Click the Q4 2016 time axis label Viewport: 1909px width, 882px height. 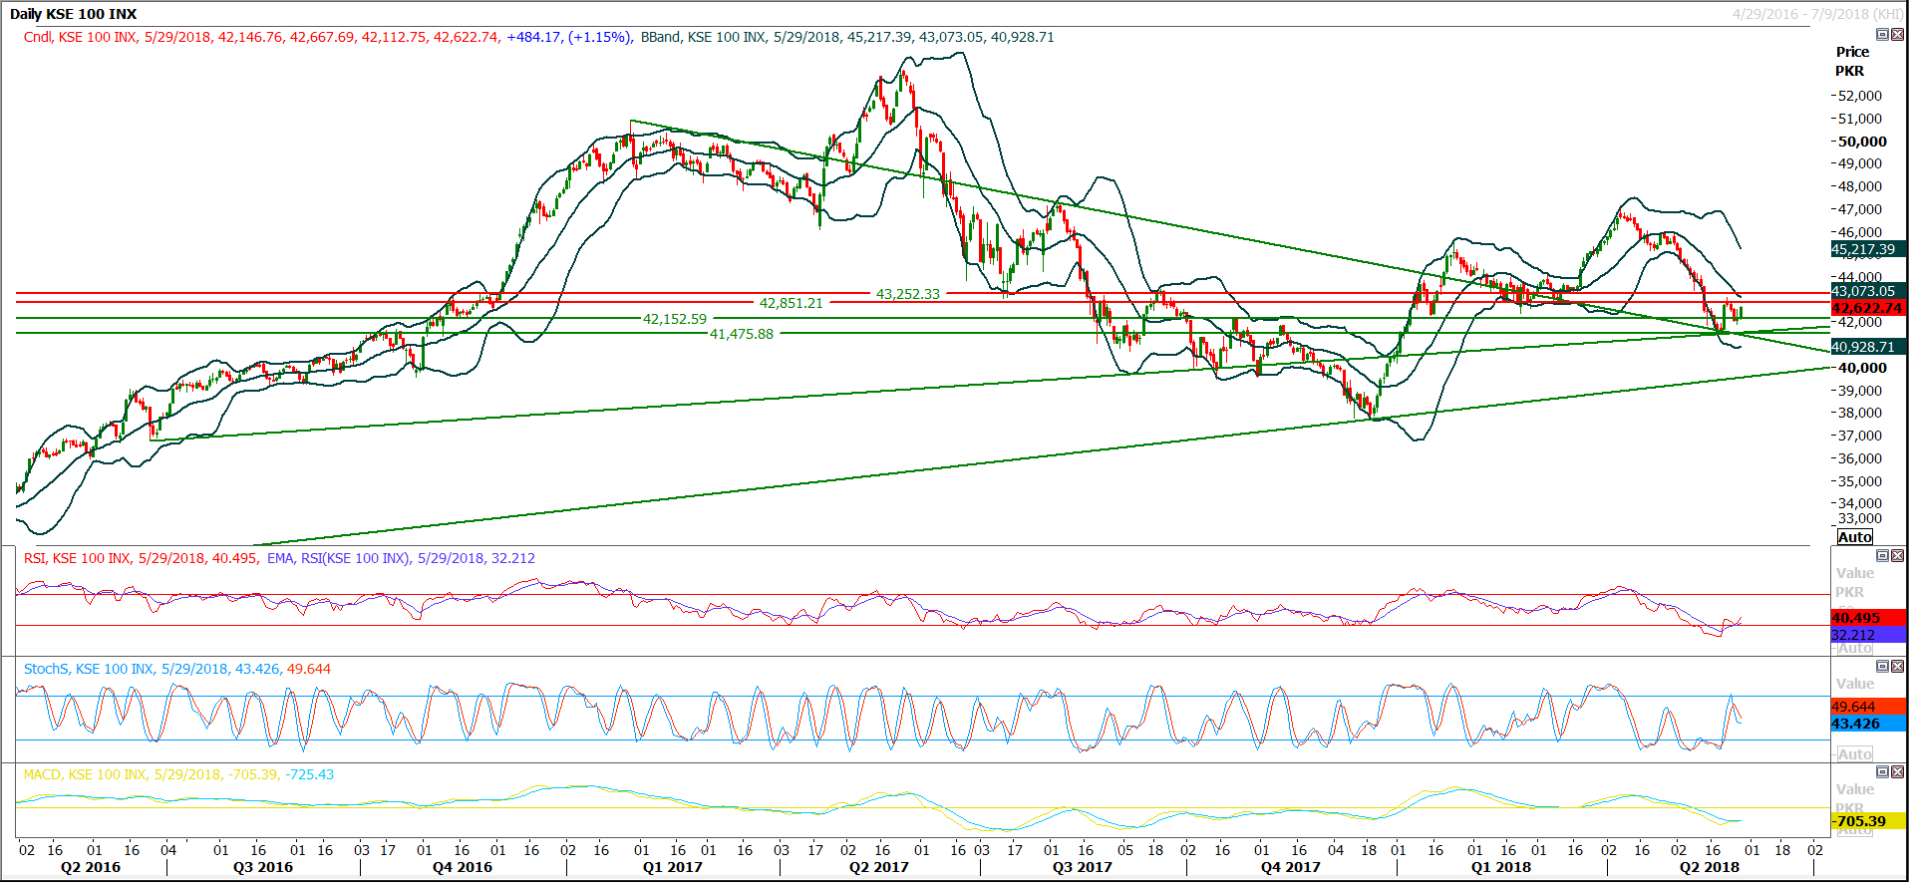coord(463,867)
